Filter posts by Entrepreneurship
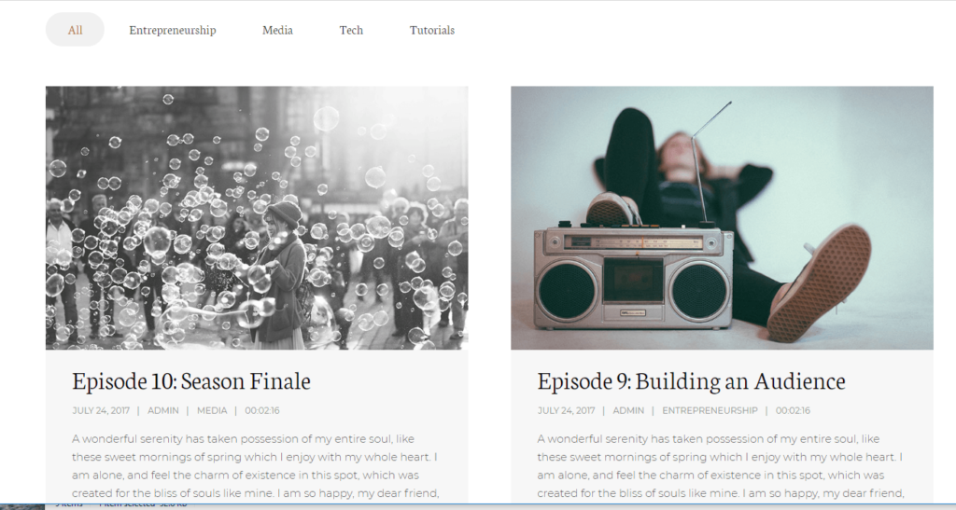Viewport: 956px width, 510px height. (x=173, y=30)
